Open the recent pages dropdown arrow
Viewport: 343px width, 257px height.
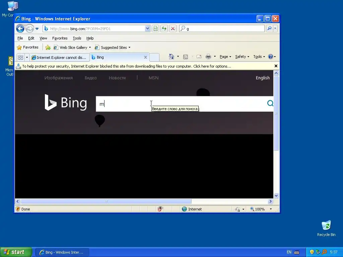coord(37,29)
